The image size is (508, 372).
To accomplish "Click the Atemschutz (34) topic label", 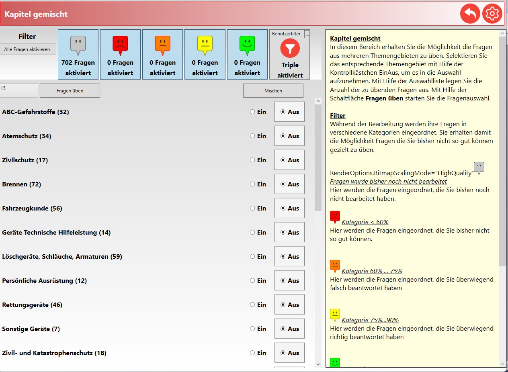I will pyautogui.click(x=27, y=136).
